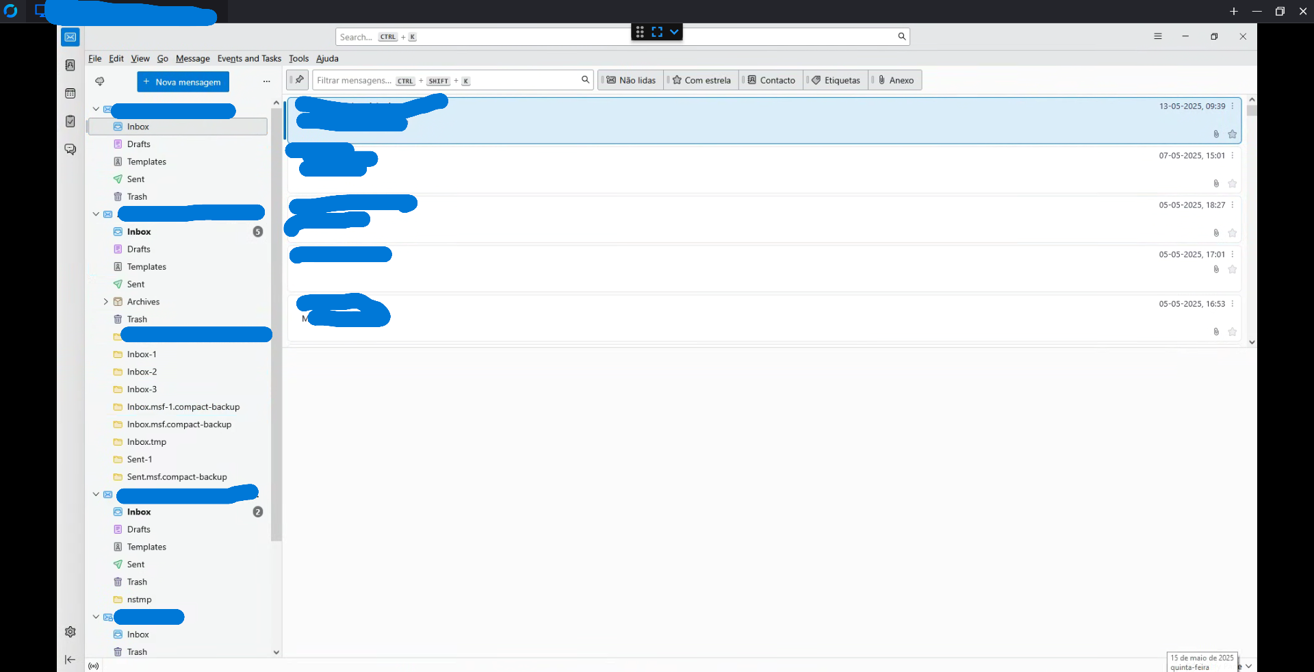The height and width of the screenshot is (672, 1314).
Task: Click the new tab plus button in title bar
Action: click(1233, 11)
